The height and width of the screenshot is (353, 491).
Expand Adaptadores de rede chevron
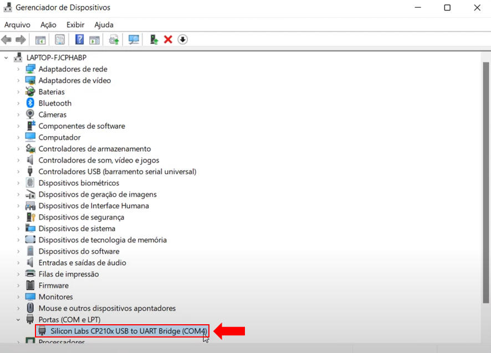pyautogui.click(x=18, y=69)
